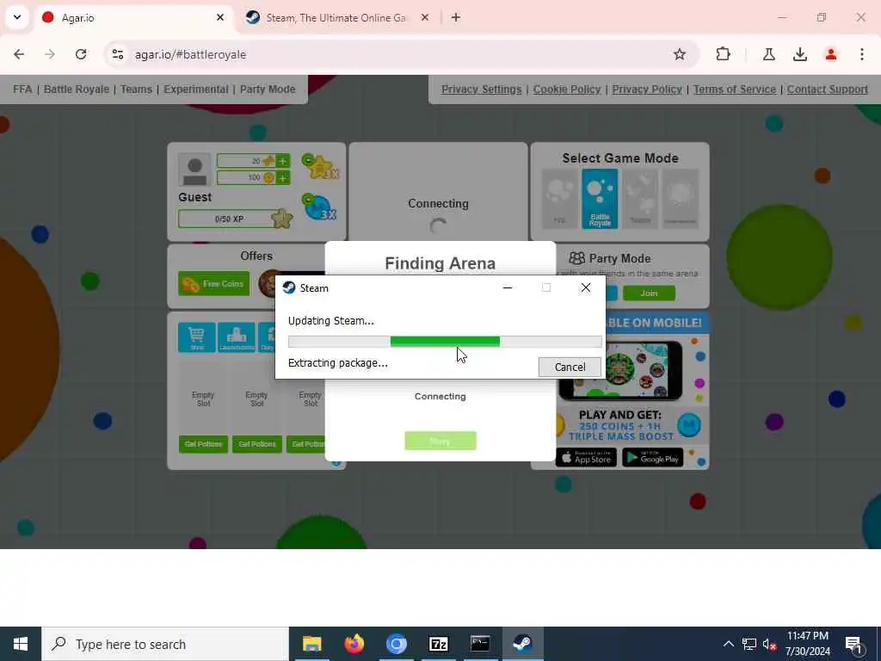The image size is (881, 661).
Task: Reload the current page
Action: click(x=81, y=54)
